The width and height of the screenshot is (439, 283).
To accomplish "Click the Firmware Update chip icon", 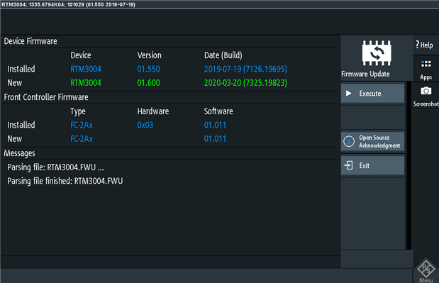I will 377,53.
